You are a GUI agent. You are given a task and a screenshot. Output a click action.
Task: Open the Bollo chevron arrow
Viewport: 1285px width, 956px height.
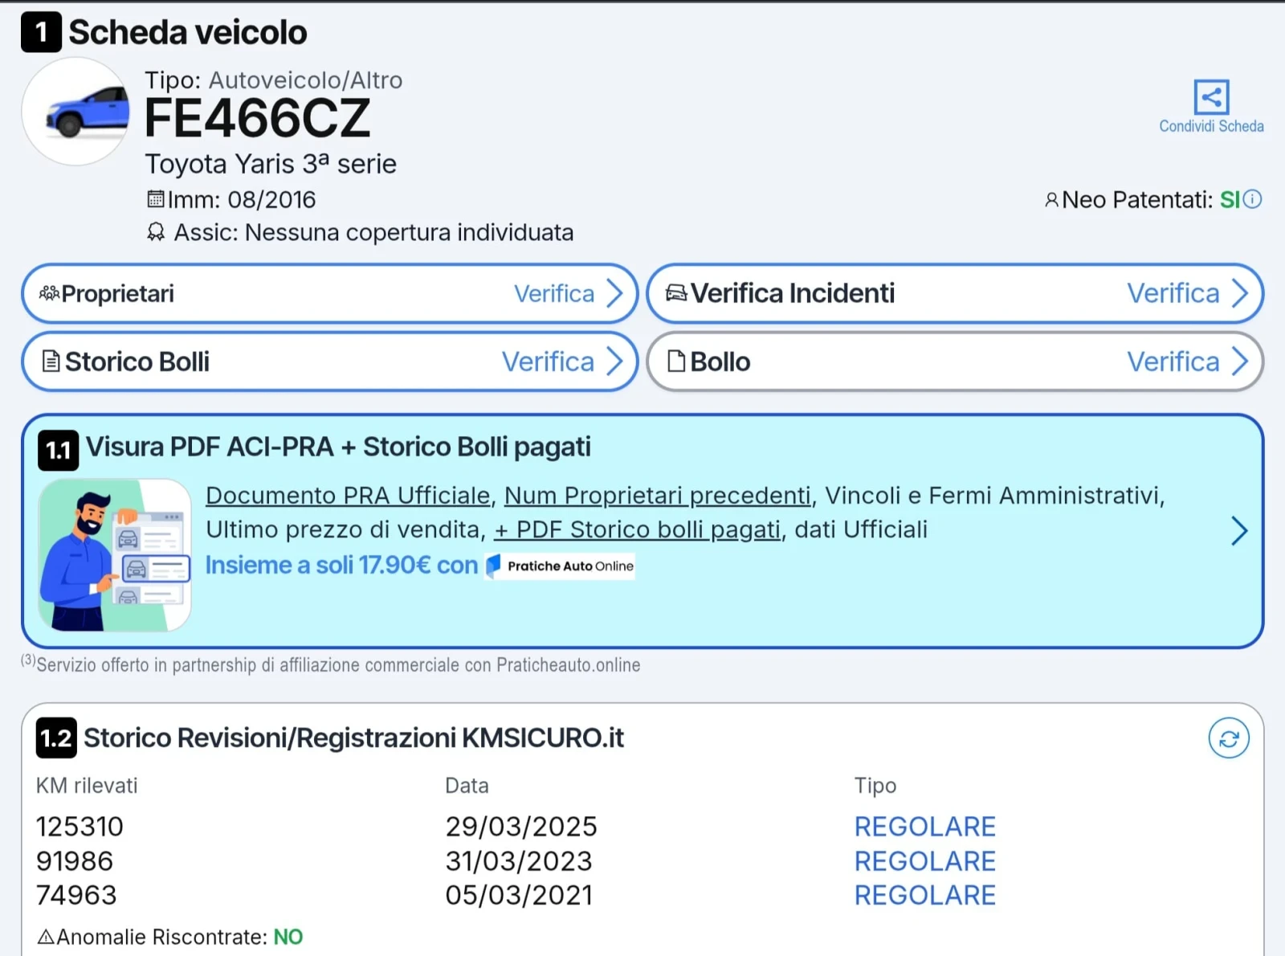coord(1240,362)
